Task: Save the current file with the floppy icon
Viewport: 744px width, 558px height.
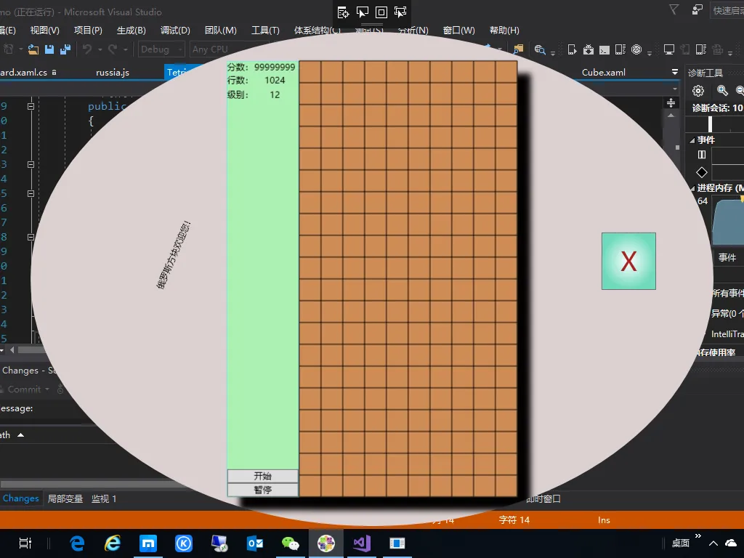Action: click(x=49, y=49)
